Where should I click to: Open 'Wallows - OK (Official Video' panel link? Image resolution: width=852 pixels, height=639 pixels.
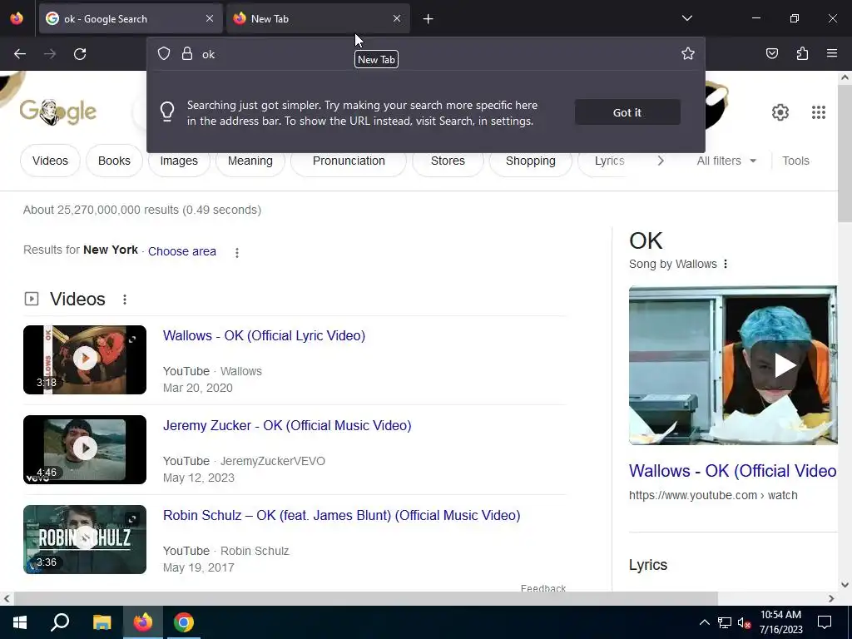click(x=732, y=471)
